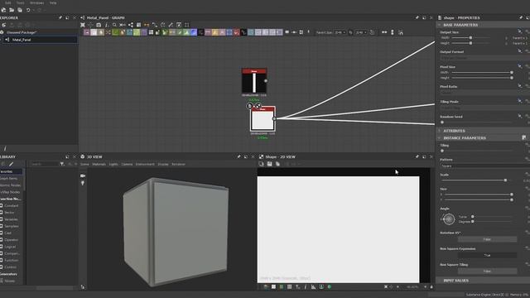Image resolution: width=530 pixels, height=298 pixels.
Task: Click the green circle icon in 2D View bottom bar
Action: 330,287
